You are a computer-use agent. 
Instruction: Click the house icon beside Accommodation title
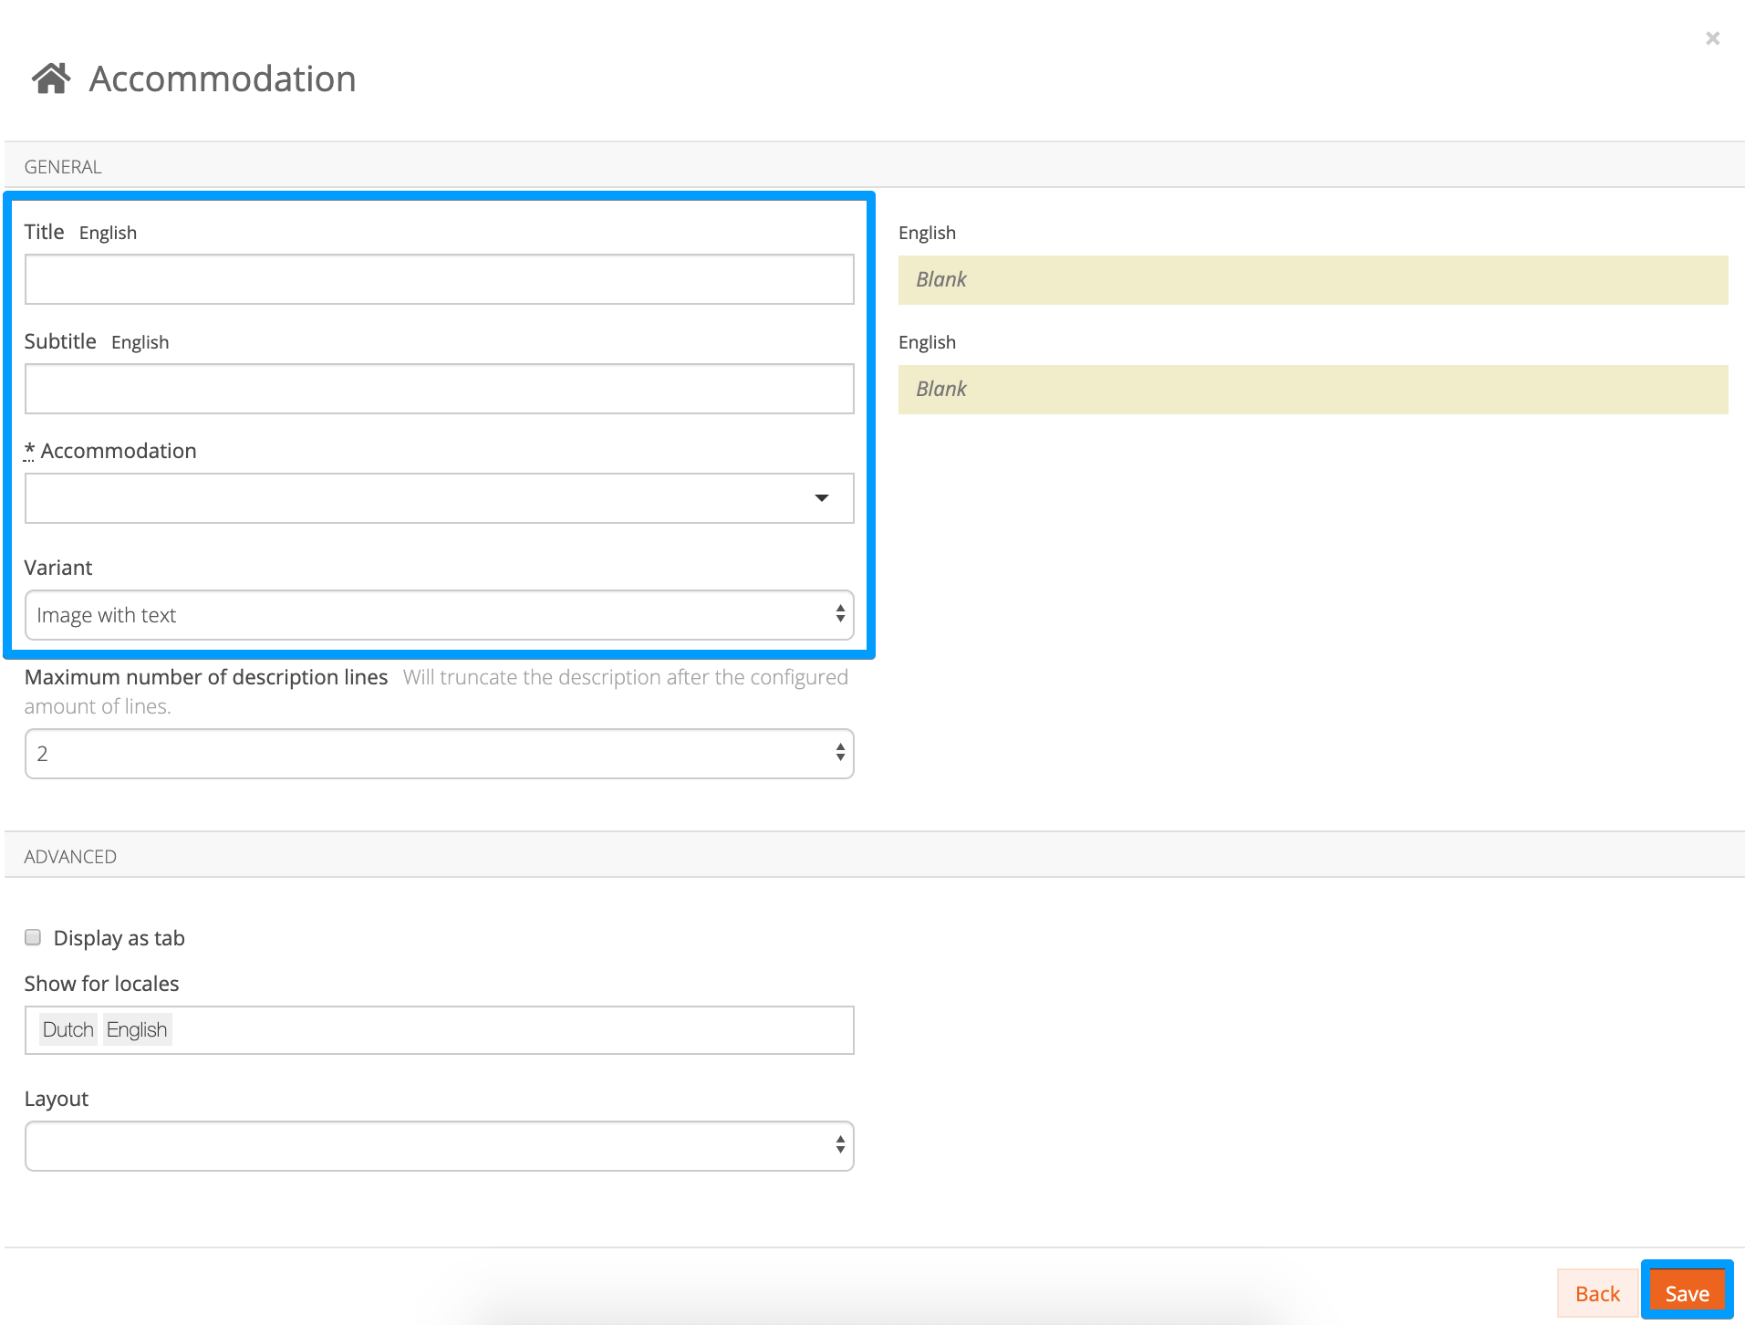click(51, 78)
